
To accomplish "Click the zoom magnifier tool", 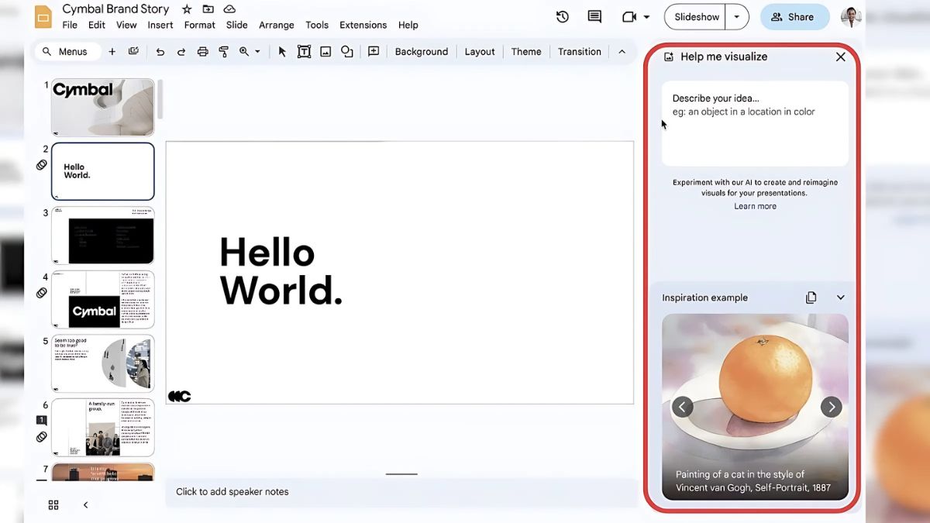I will [x=244, y=52].
